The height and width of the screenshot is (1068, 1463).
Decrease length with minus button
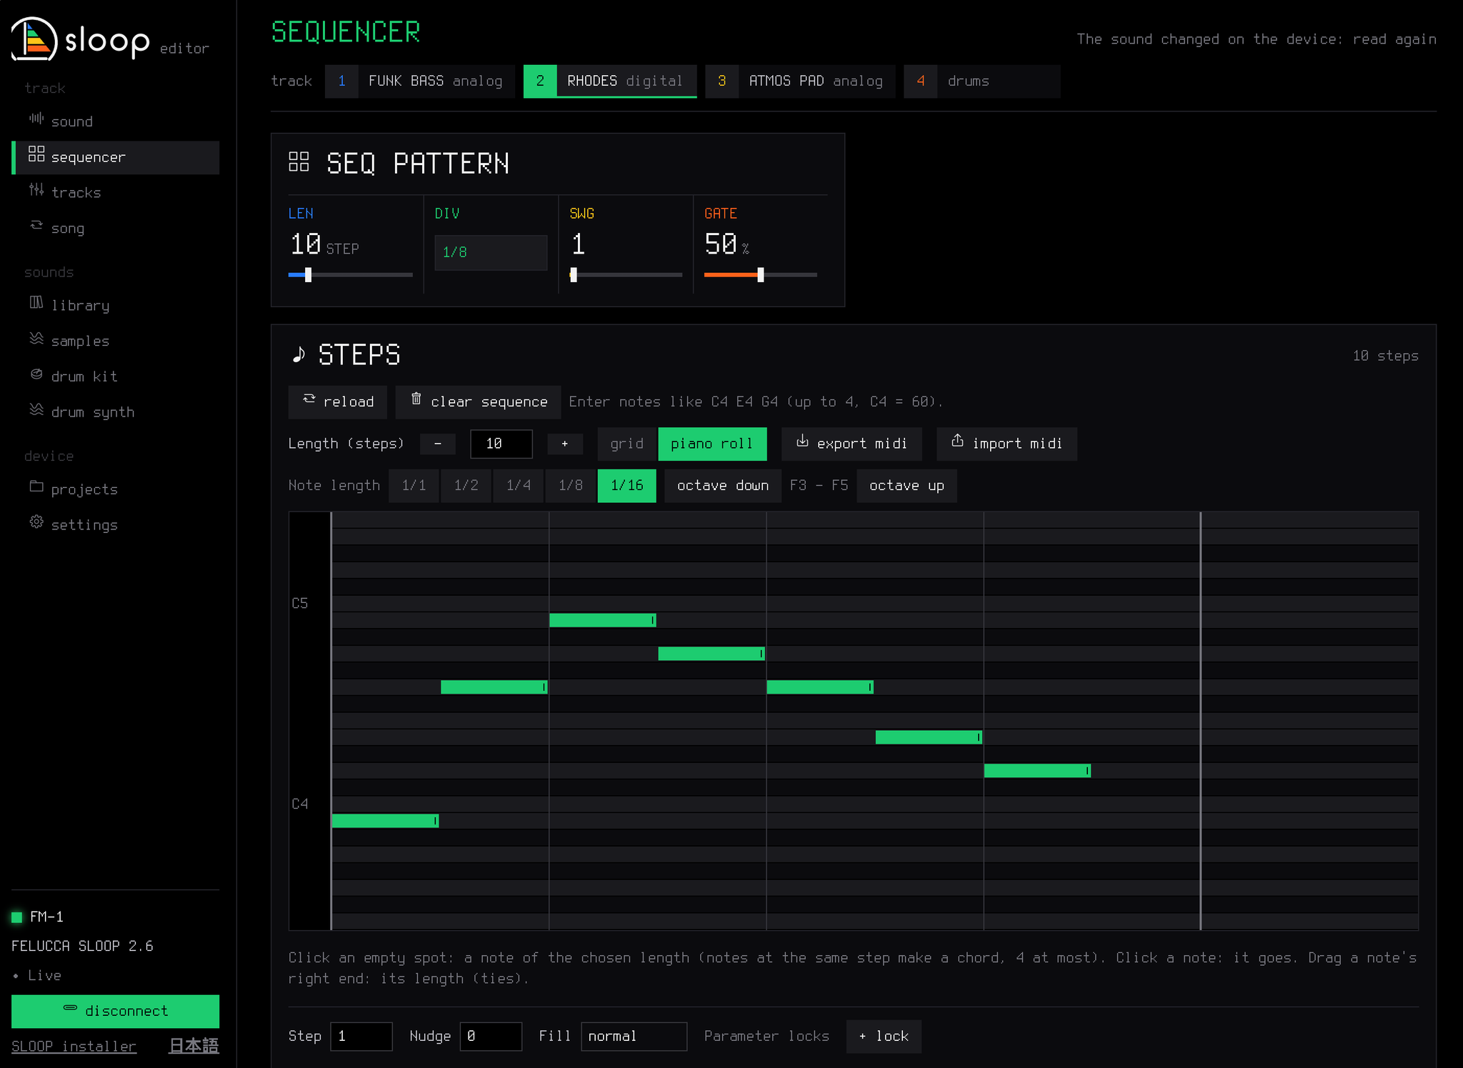[x=438, y=444]
